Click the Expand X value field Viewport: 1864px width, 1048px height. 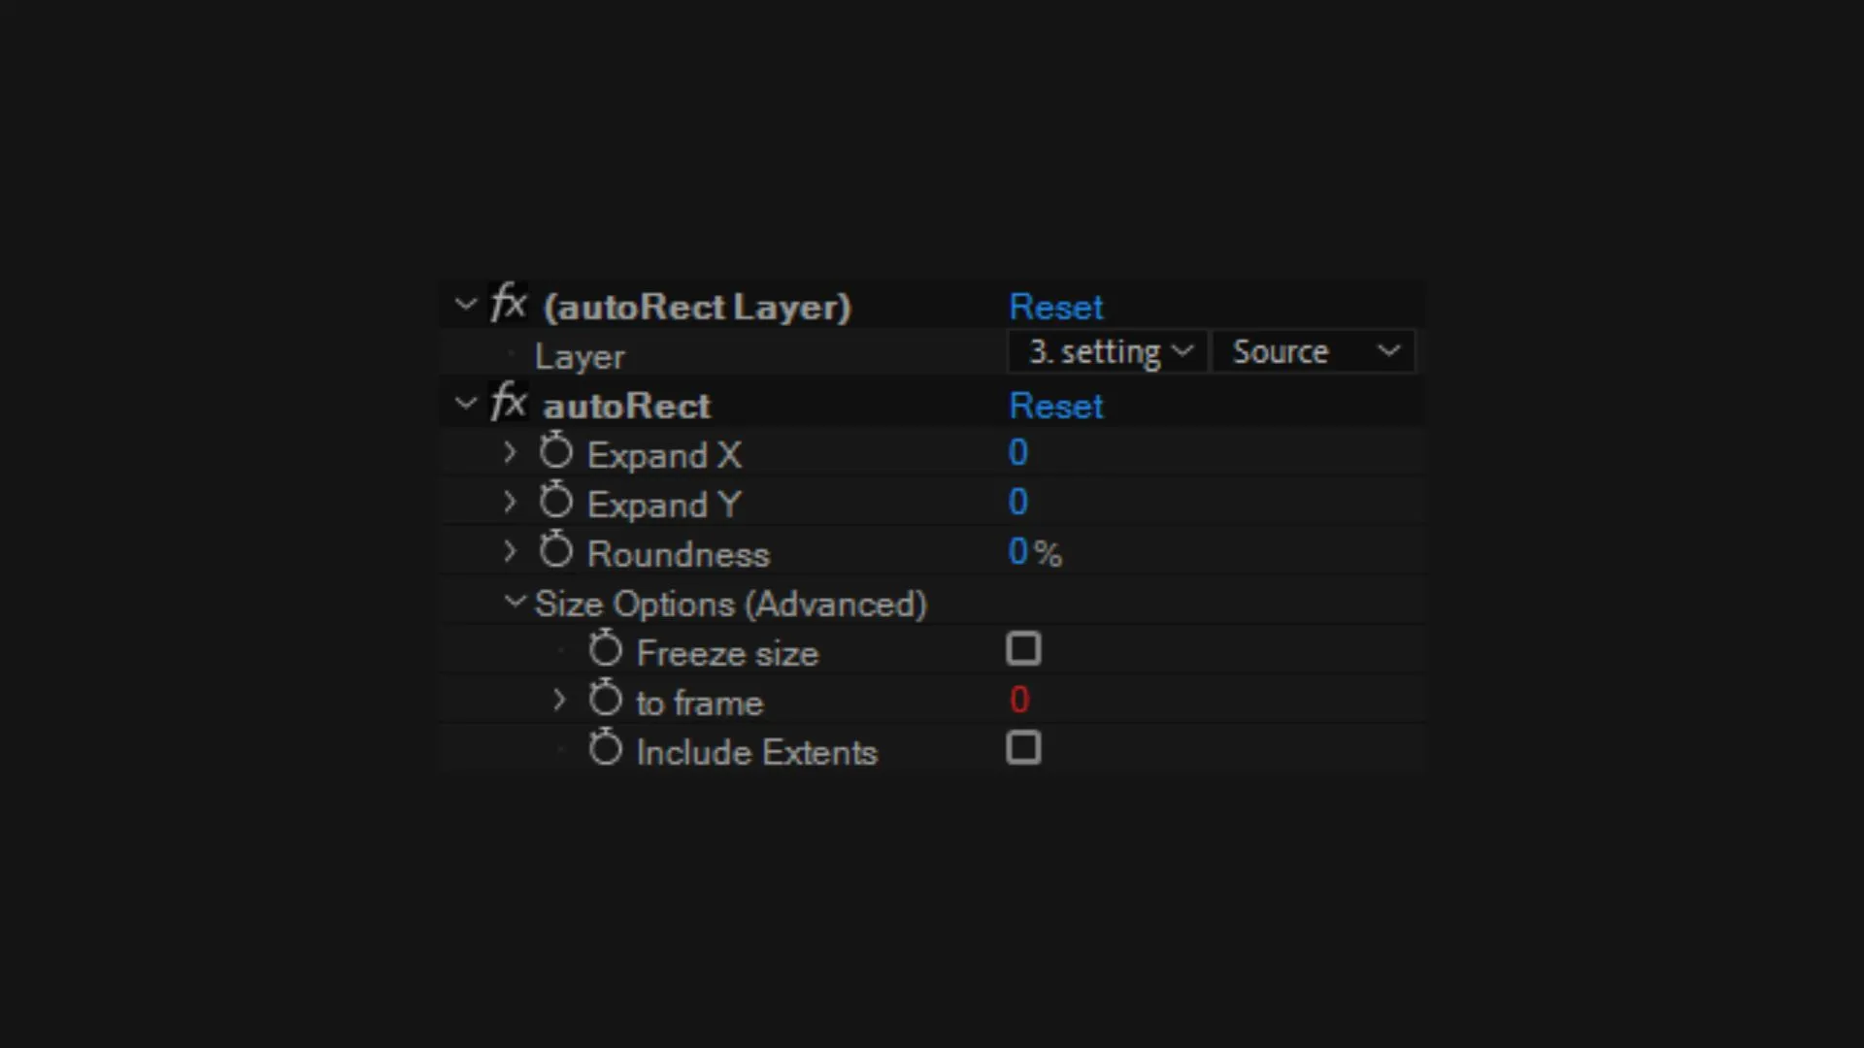point(1017,452)
